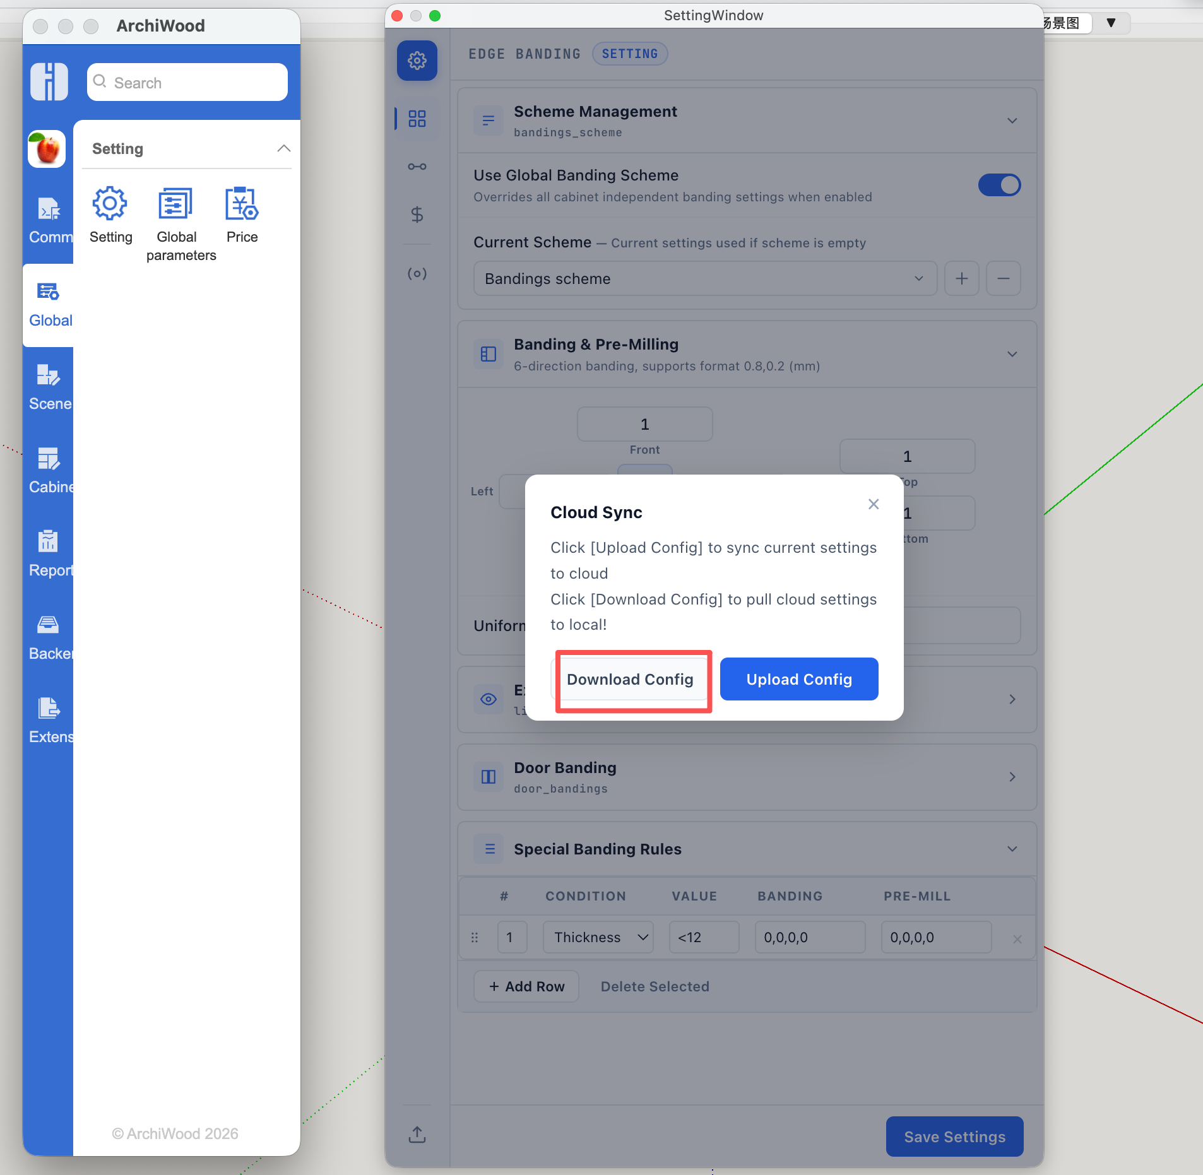Click the ArchiWood logo icon
Image resolution: width=1203 pixels, height=1175 pixels.
coord(49,81)
